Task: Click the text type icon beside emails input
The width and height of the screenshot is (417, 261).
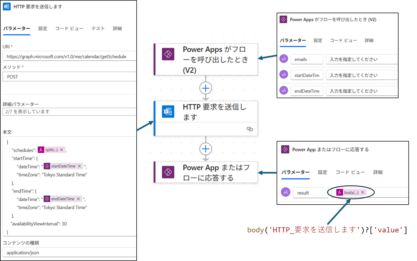Action: tap(284, 59)
